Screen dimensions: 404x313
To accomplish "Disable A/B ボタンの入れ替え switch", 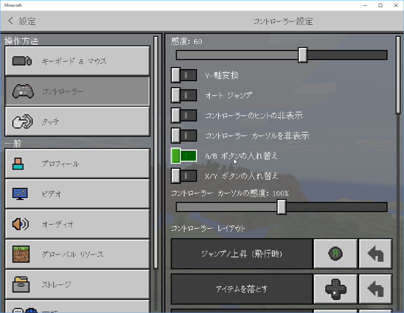I will pyautogui.click(x=184, y=156).
